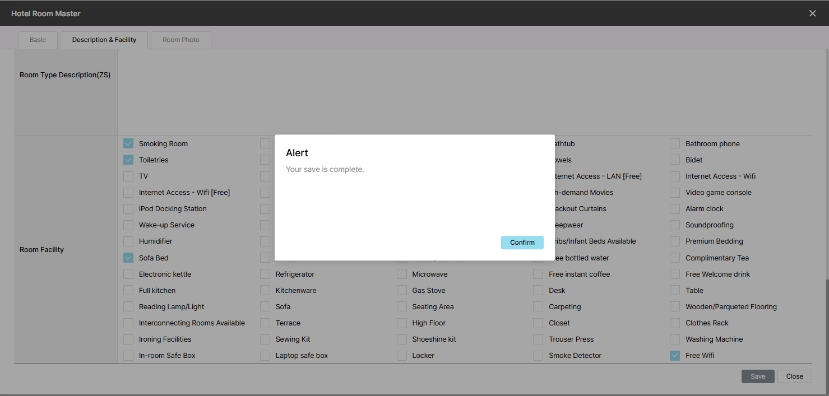Disable the Sofa Bed checkbox
829x396 pixels.
coord(128,258)
